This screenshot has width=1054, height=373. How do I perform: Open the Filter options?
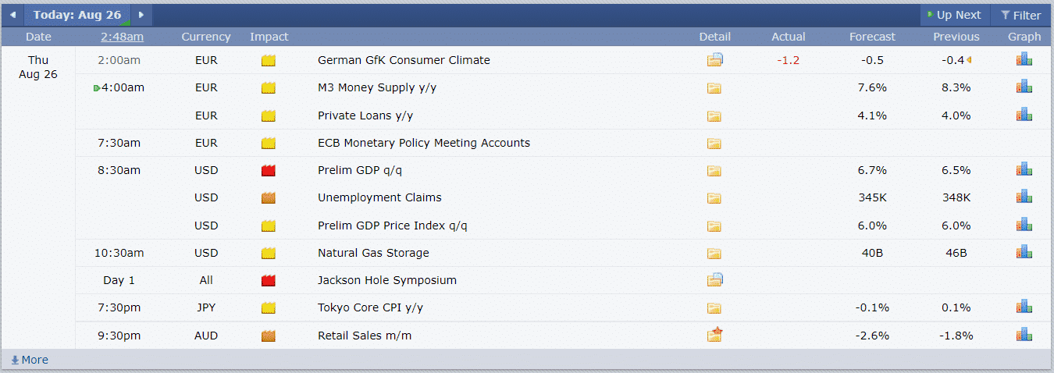[1021, 15]
